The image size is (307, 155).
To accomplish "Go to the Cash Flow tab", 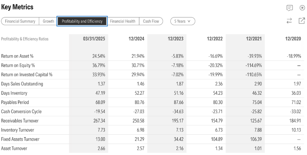I will 151,21.
